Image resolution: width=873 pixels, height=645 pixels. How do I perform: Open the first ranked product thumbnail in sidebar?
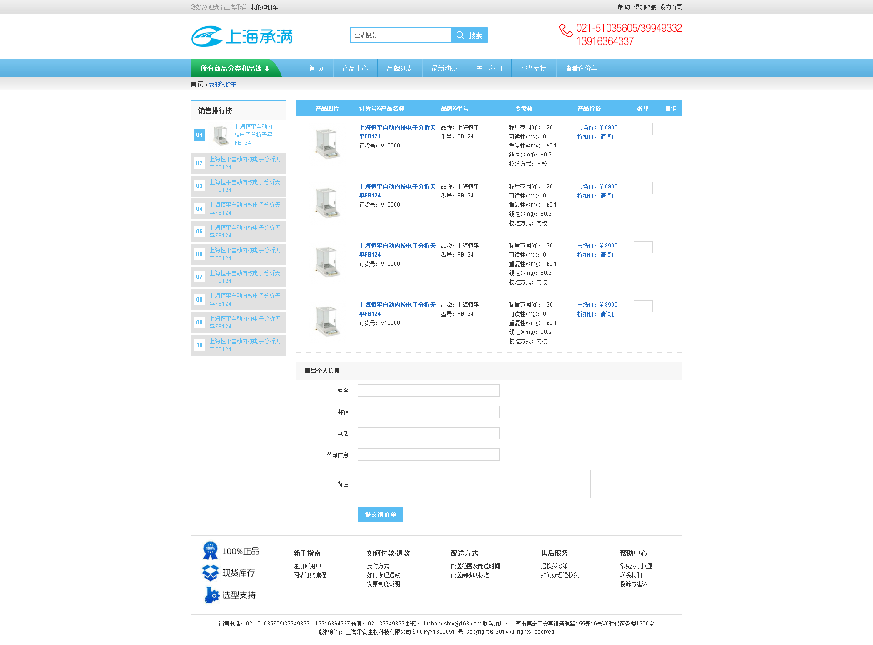(221, 135)
